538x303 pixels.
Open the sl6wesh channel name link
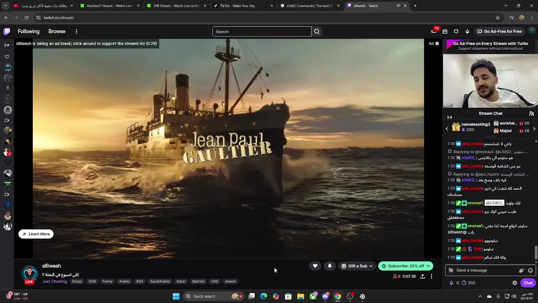(51, 266)
